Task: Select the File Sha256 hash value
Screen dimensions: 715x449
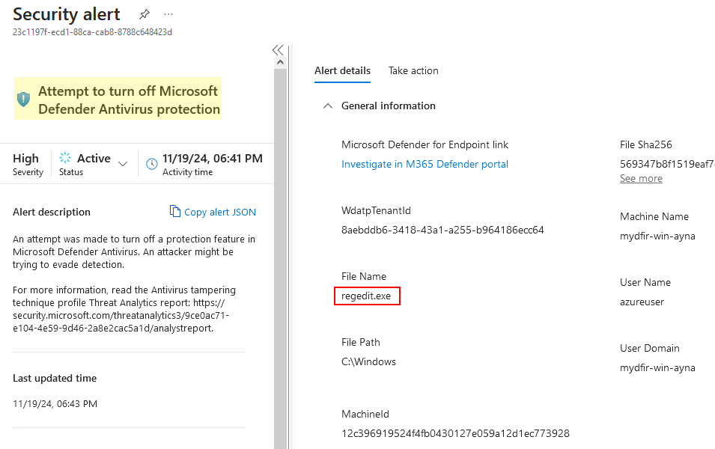Action: (667, 164)
